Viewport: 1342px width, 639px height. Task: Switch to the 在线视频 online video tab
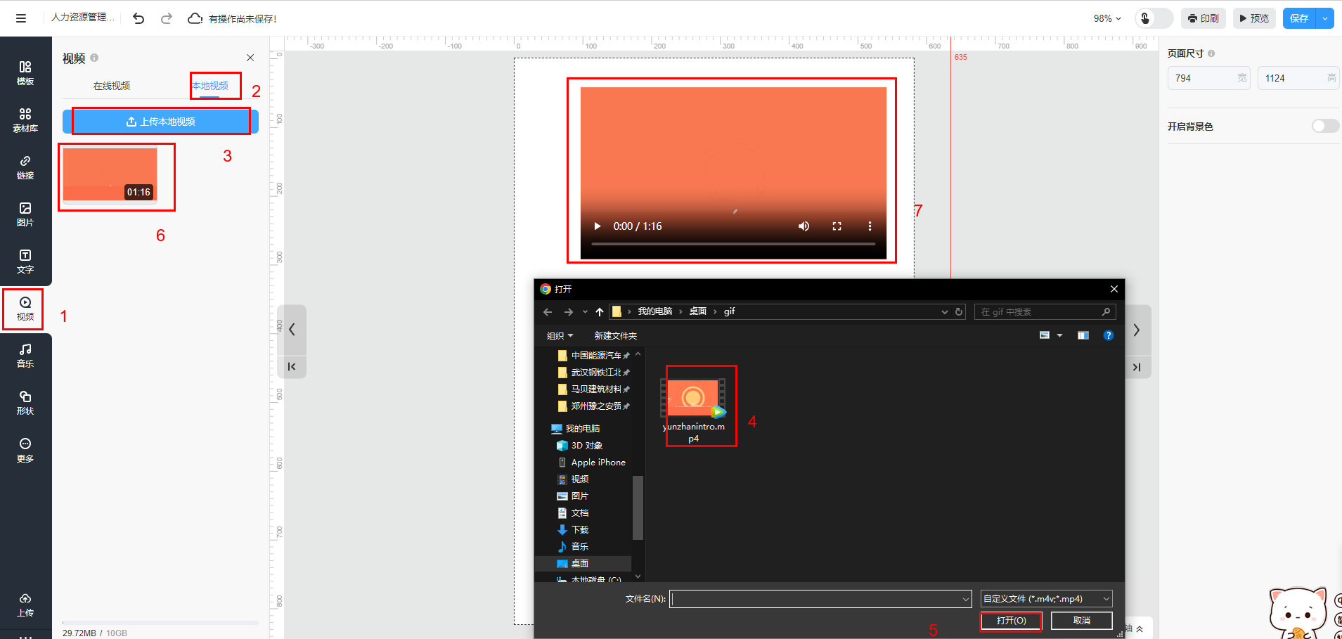tap(112, 86)
